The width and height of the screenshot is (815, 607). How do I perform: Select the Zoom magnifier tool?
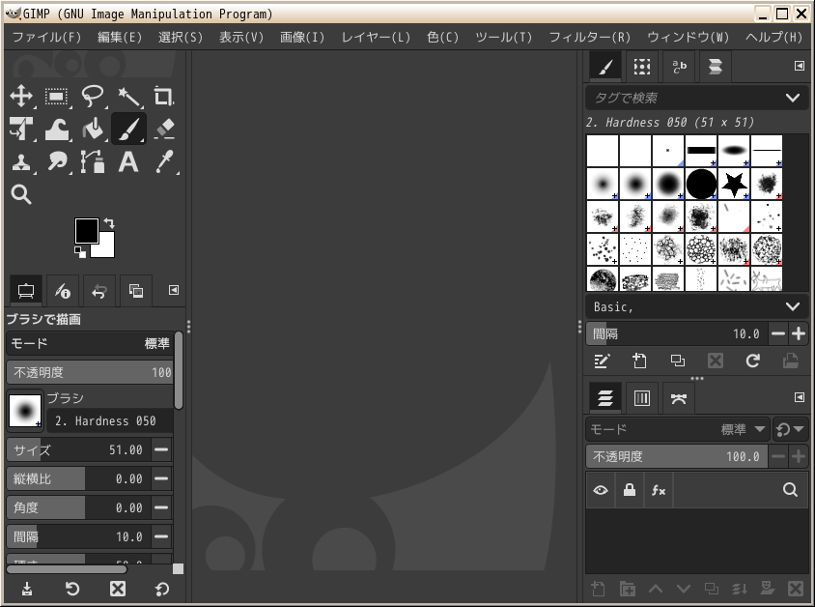(x=21, y=195)
